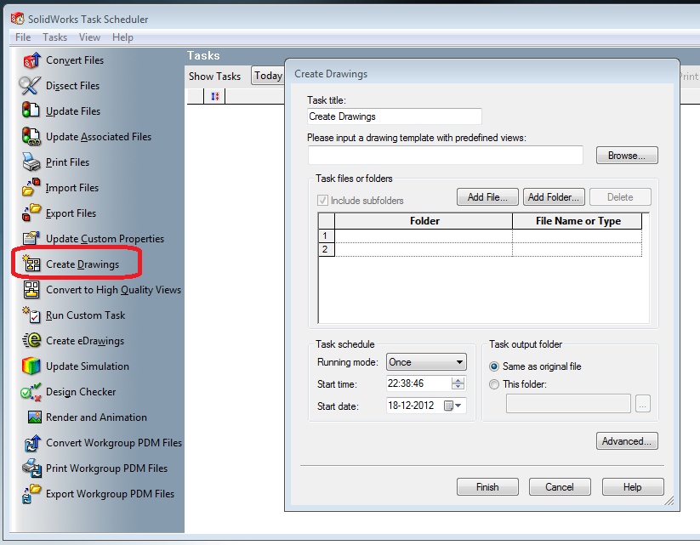Click the Start time spinner arrows
The width and height of the screenshot is (700, 545).
click(458, 383)
